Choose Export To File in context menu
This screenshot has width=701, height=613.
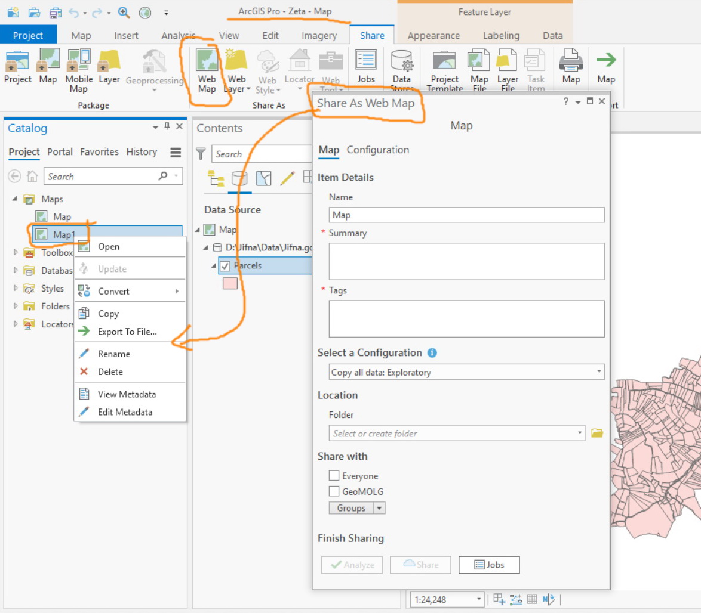click(x=130, y=332)
